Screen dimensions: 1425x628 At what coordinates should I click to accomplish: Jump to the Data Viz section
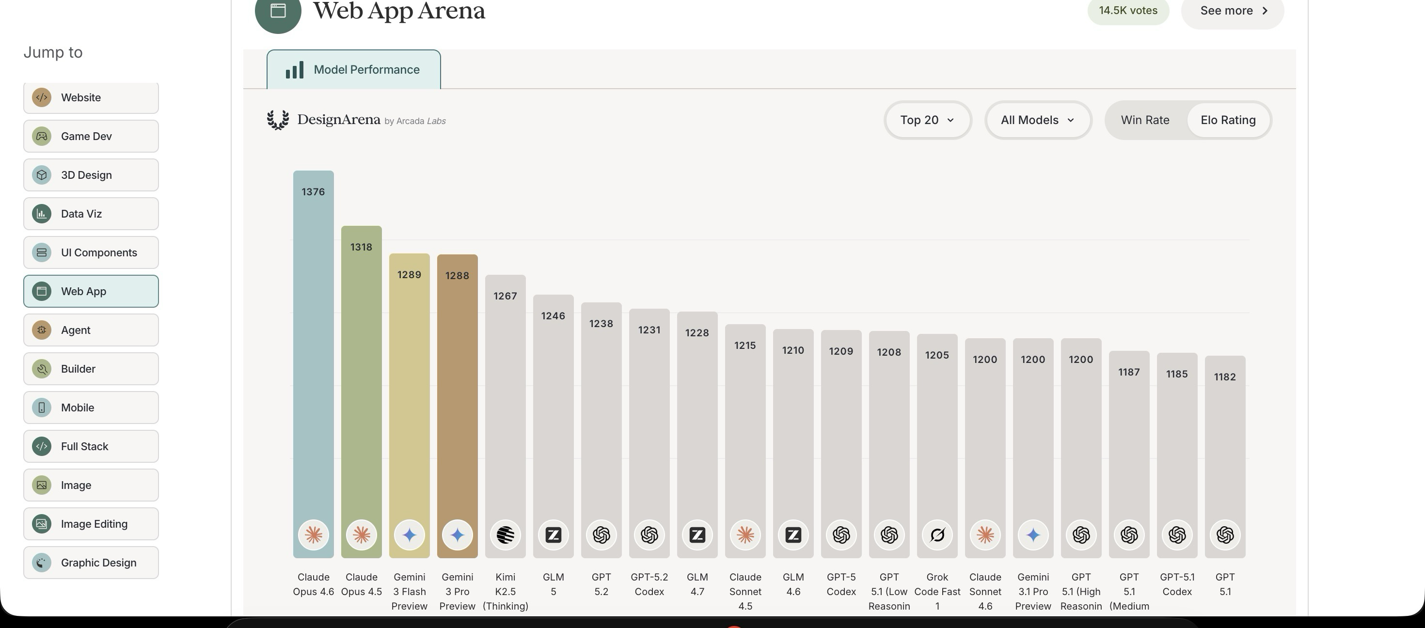coord(91,214)
